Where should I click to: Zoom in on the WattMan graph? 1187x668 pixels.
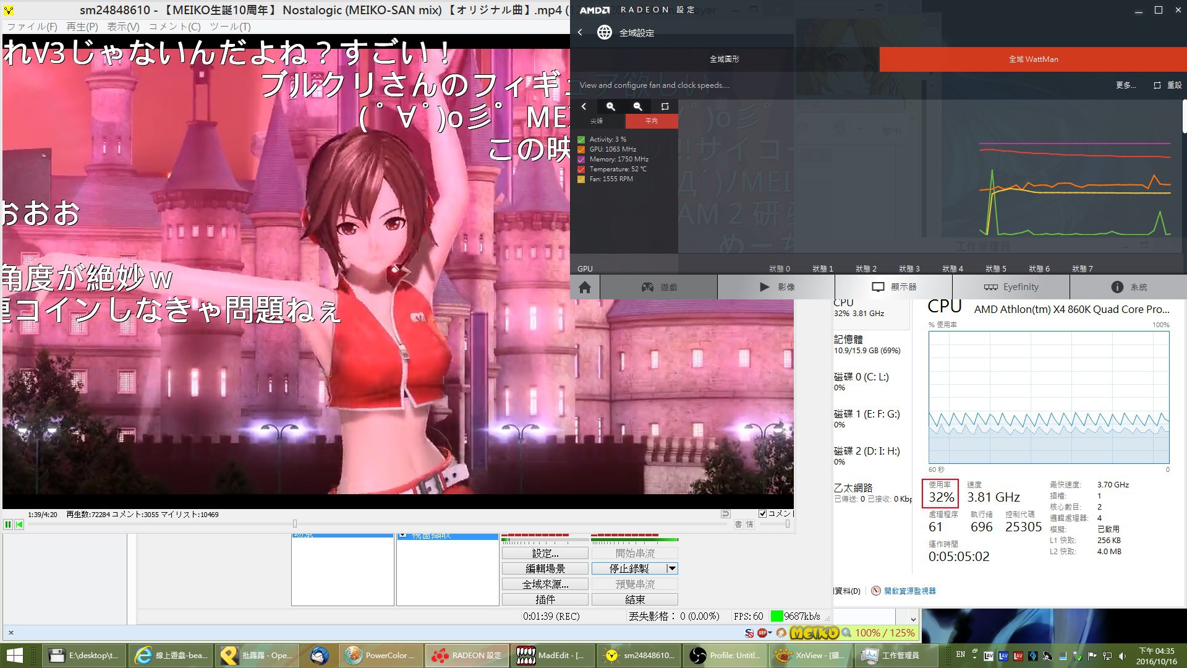[x=610, y=106]
